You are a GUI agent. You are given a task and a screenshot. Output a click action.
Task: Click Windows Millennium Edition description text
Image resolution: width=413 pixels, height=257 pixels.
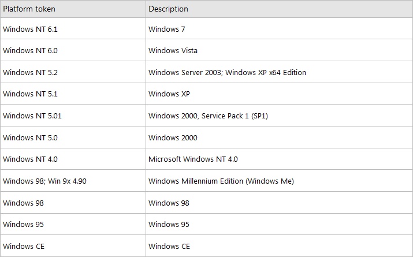tap(221, 181)
